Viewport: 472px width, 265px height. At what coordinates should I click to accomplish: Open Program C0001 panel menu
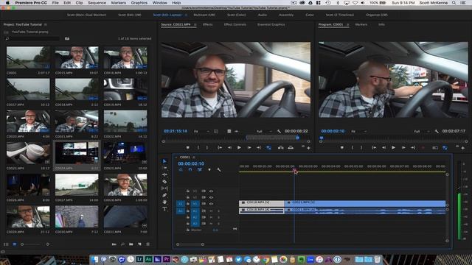click(x=347, y=24)
